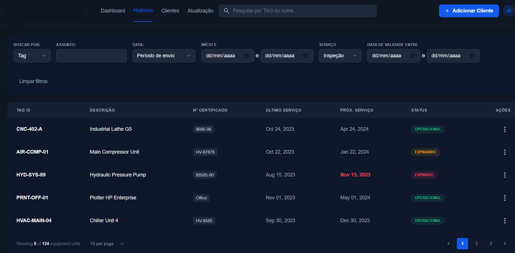Open the Clientes tab
This screenshot has width=515, height=253.
tap(170, 11)
